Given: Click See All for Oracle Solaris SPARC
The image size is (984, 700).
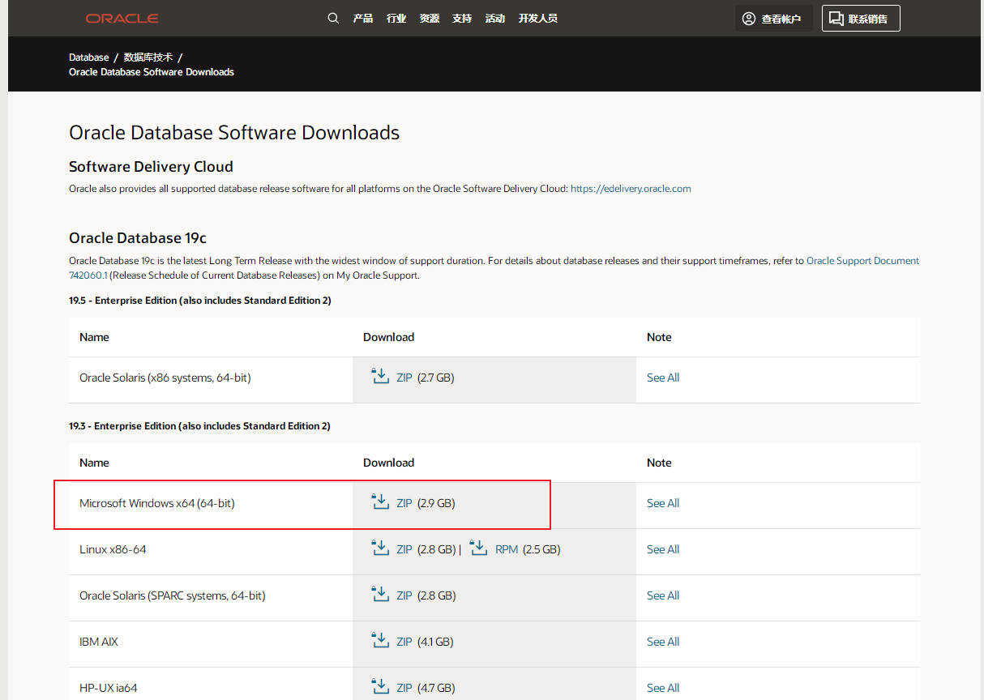Looking at the screenshot, I should [663, 595].
